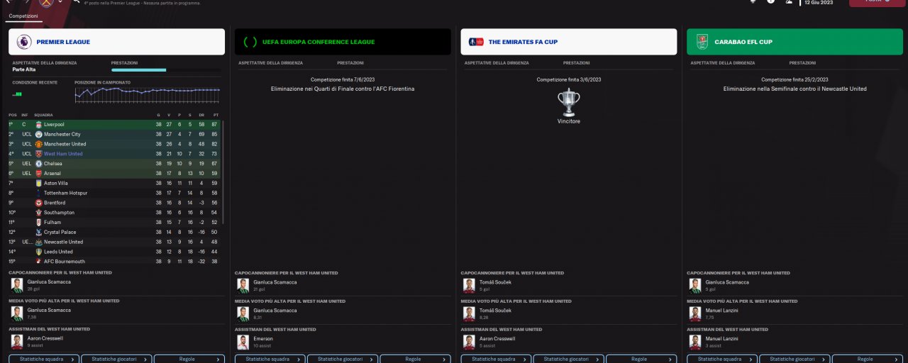Viewport: 908px width, 363px height.
Task: Click Manuel Lanzini portrait under EFL Cup best rating
Action: pos(694,313)
